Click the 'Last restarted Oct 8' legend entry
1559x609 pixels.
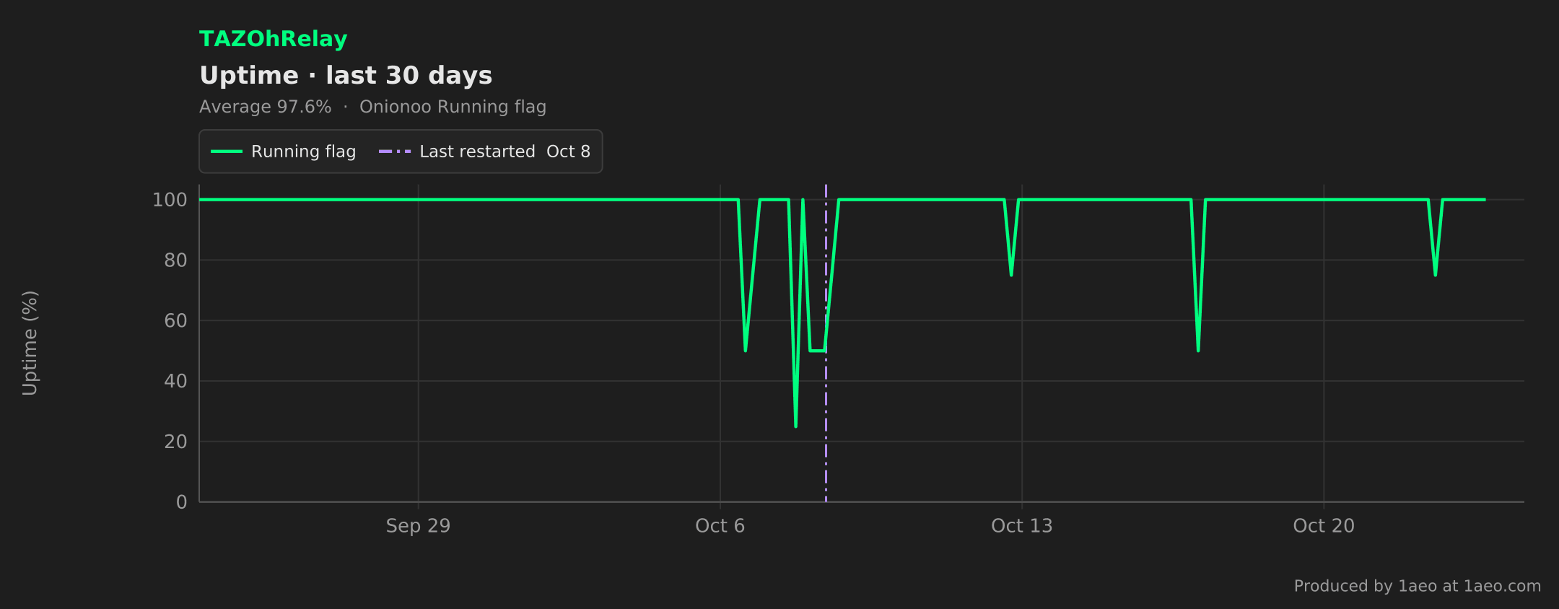pyautogui.click(x=484, y=152)
